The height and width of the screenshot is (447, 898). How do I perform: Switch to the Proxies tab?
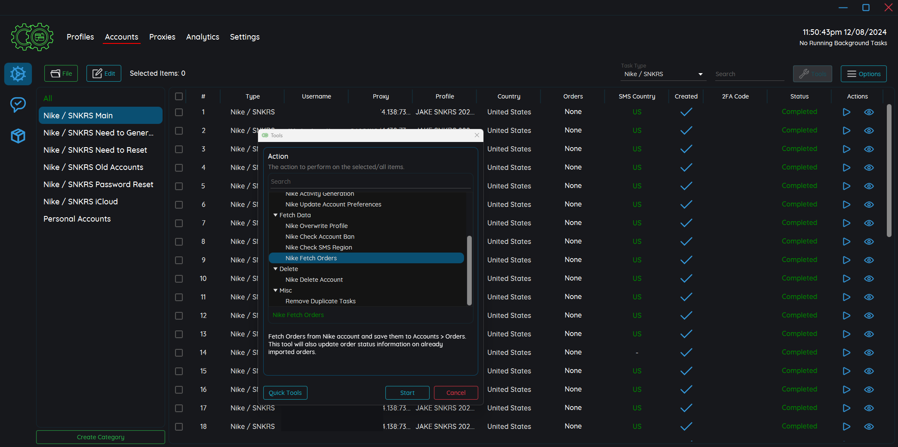pos(162,37)
